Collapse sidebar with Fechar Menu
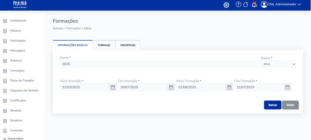311x140 pixels. pyautogui.click(x=13, y=138)
